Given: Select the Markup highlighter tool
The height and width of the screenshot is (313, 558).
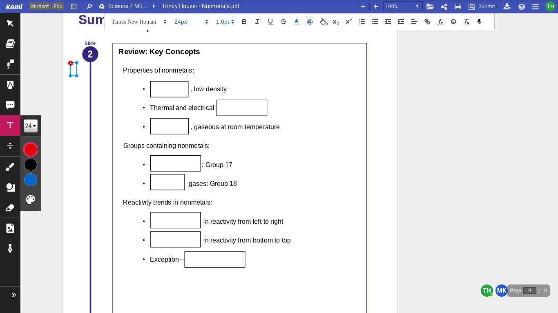Looking at the screenshot, I should 10,84.
